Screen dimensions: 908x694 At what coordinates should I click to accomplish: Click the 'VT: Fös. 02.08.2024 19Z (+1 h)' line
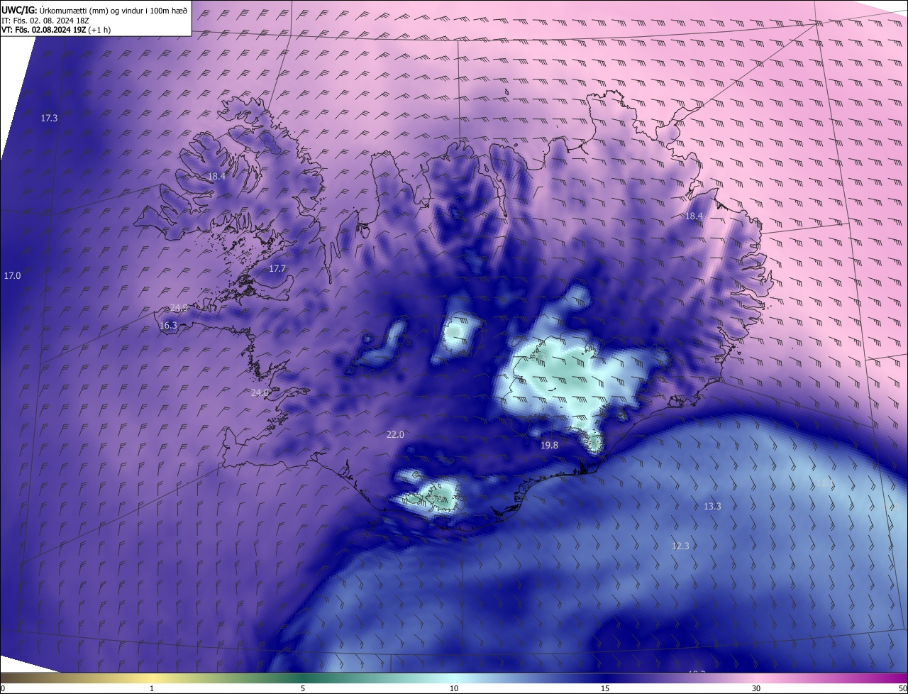coord(56,30)
